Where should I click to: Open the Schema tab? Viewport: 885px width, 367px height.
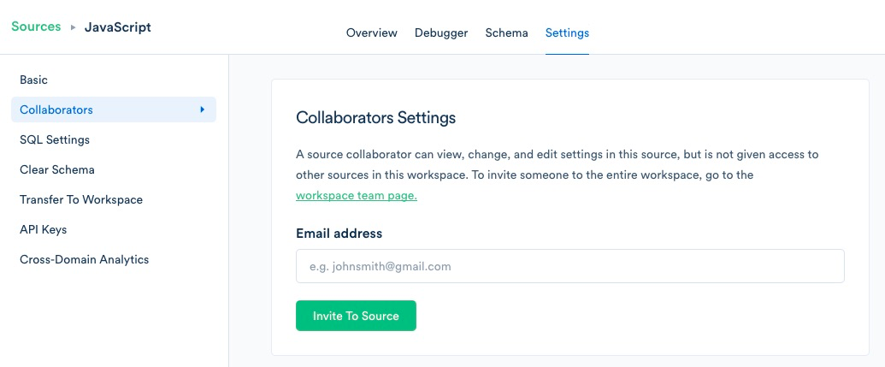pos(506,33)
